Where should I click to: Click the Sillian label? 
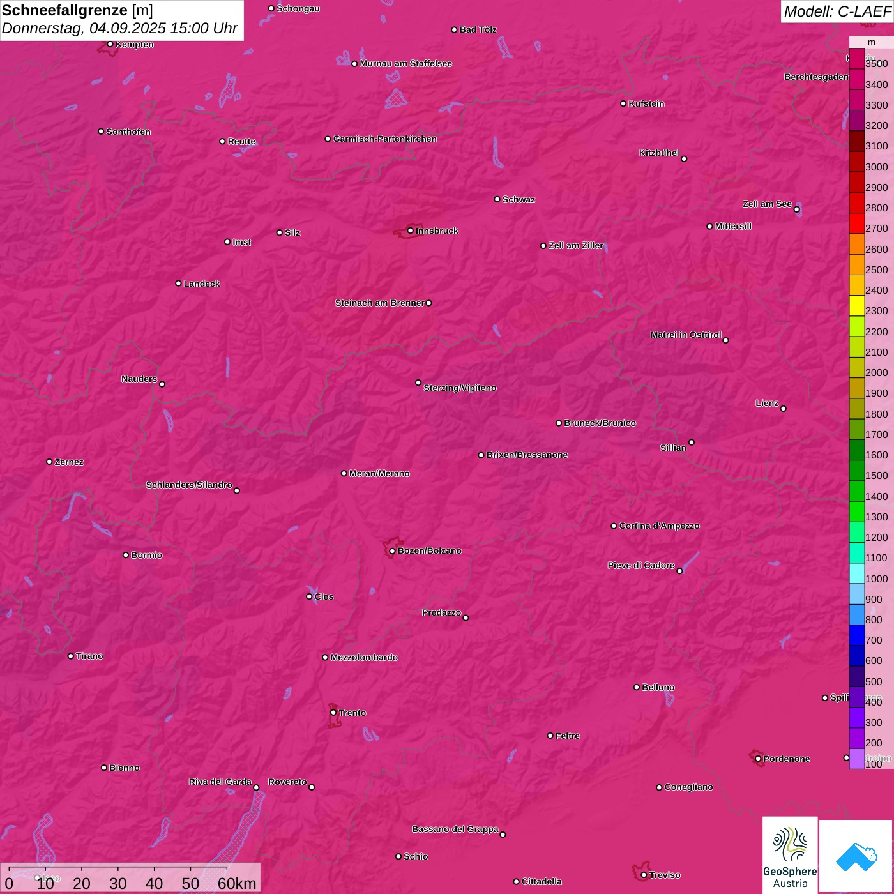click(x=673, y=448)
